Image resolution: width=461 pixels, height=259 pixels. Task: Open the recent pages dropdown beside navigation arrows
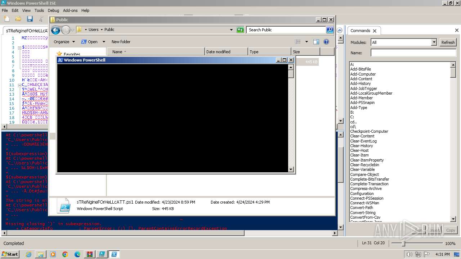click(x=72, y=30)
